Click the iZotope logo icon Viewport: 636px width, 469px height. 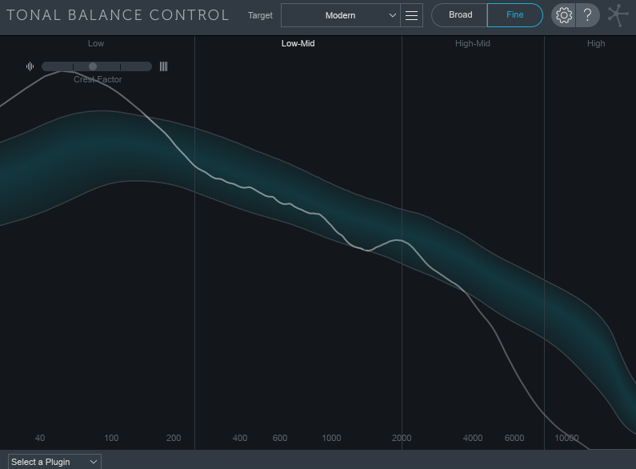(x=618, y=15)
